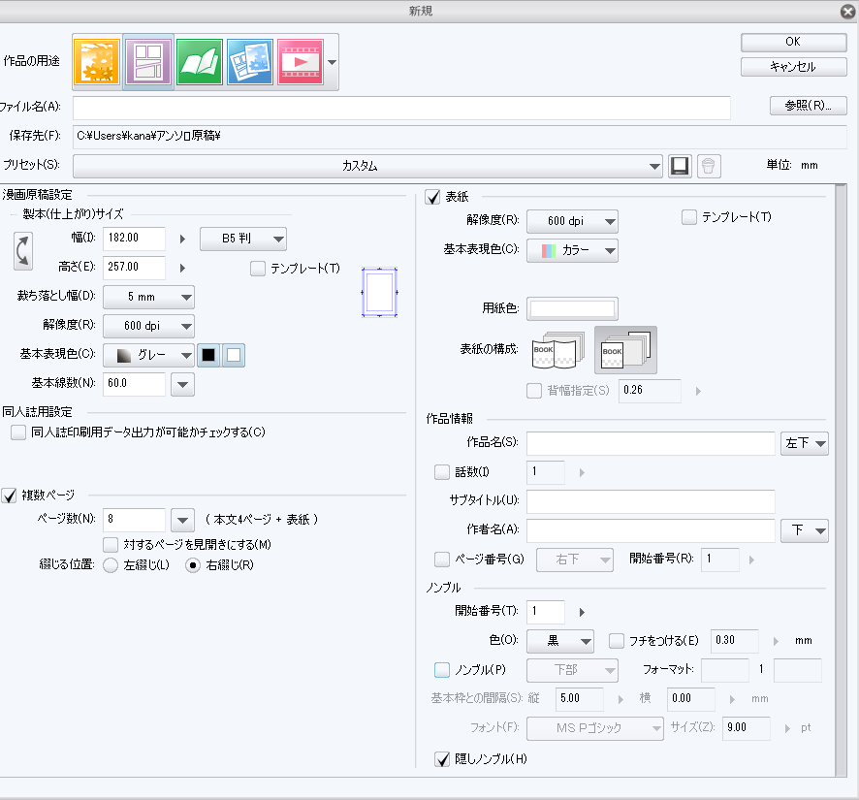Click the ノンブル 開始番号 field
This screenshot has width=859, height=800.
pyautogui.click(x=546, y=612)
